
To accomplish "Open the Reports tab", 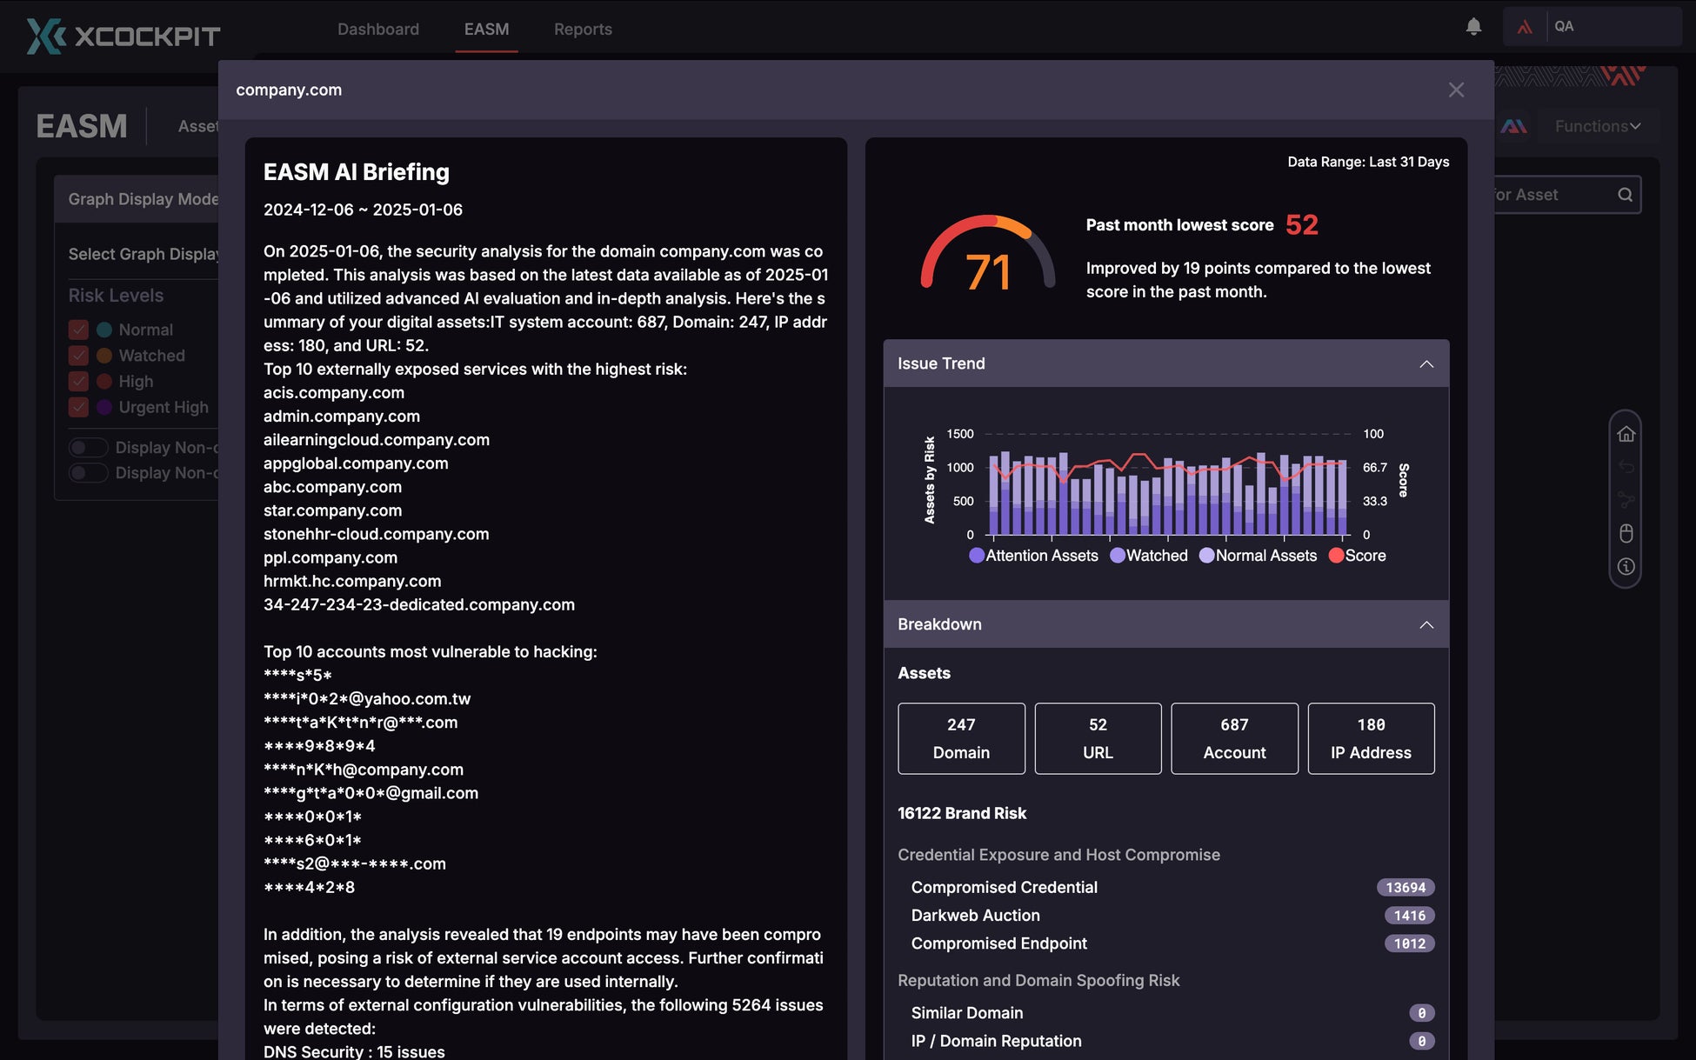I will (583, 29).
